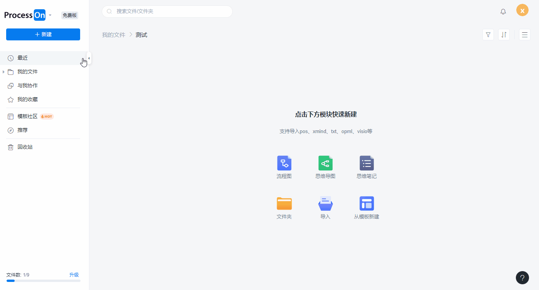The image size is (539, 290).
Task: Click the sort order icon
Action: tap(504, 35)
